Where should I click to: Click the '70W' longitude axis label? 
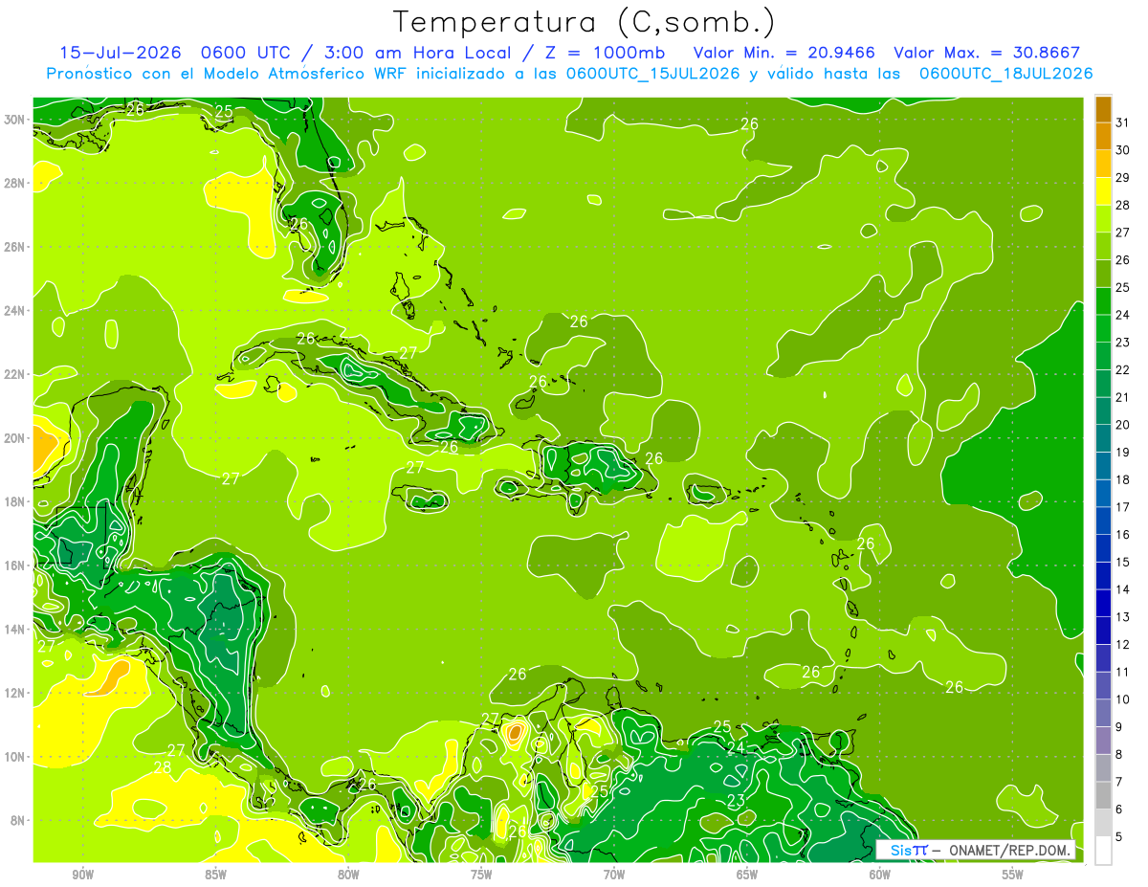point(614,876)
